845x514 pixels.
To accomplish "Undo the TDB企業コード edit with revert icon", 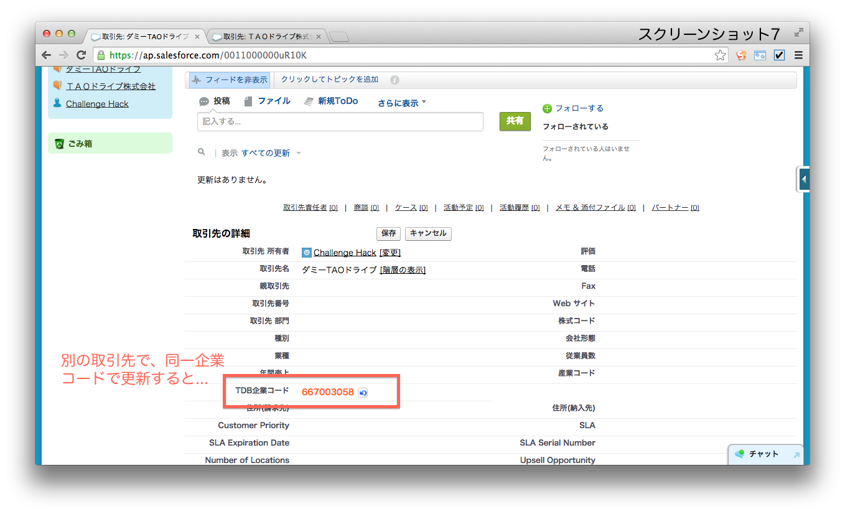I will [x=363, y=393].
